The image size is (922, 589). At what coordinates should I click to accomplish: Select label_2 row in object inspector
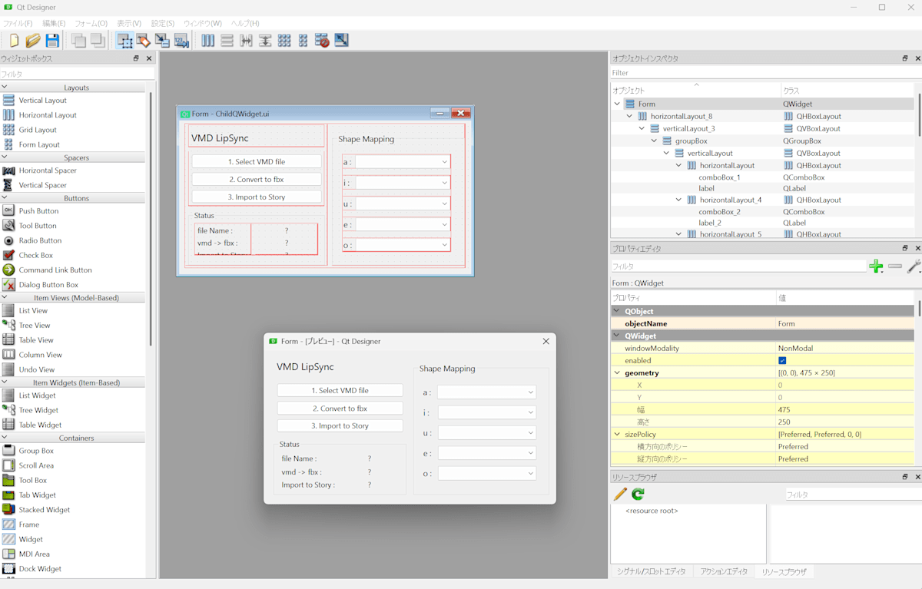(x=710, y=223)
